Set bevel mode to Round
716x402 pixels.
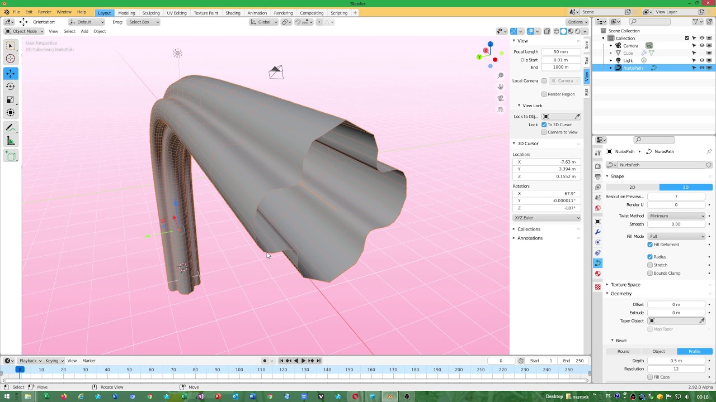(x=623, y=352)
